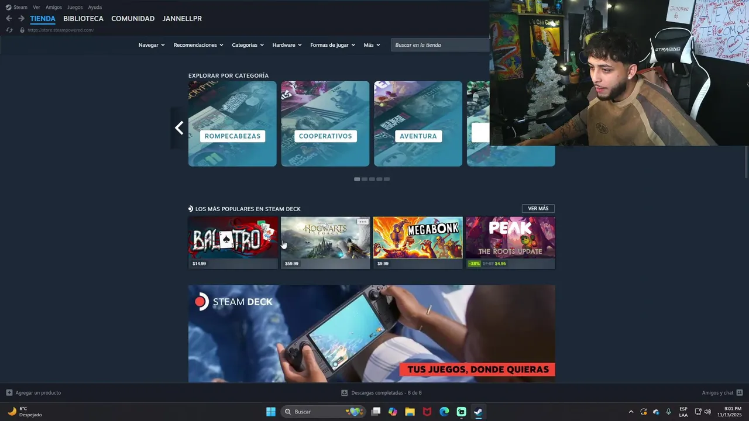Open the three-dots menu on Hogwarts Legacy

(363, 222)
